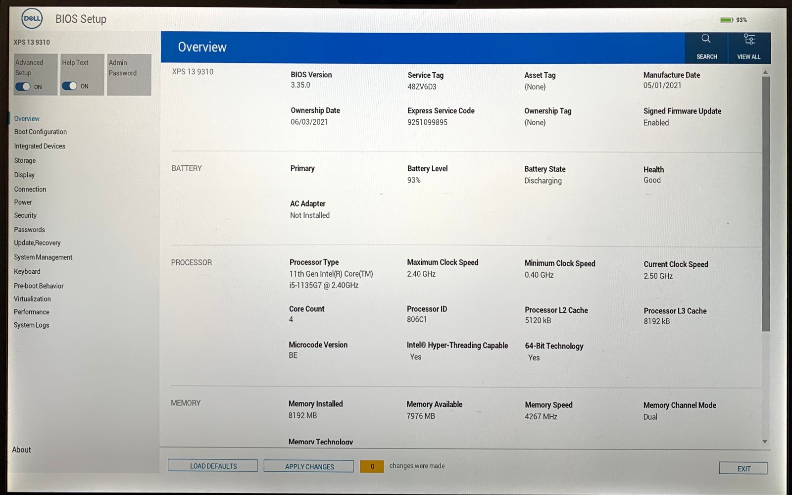Click Processor ID value 806C1
792x495 pixels.
click(x=417, y=320)
